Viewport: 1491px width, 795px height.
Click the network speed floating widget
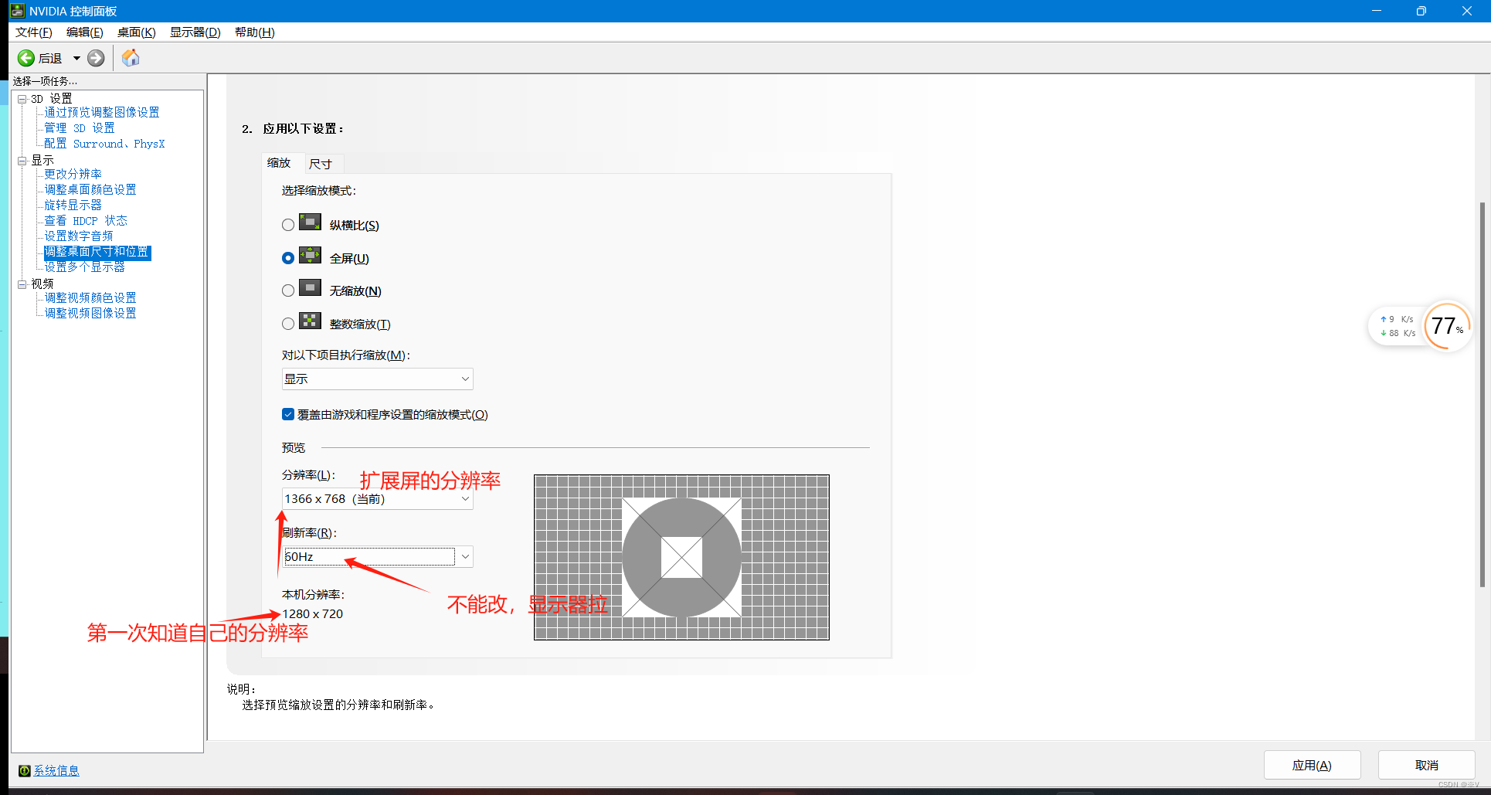tap(1398, 326)
